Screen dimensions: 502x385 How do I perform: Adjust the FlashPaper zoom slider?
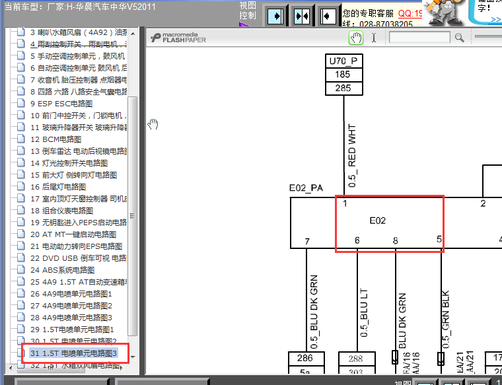click(488, 36)
